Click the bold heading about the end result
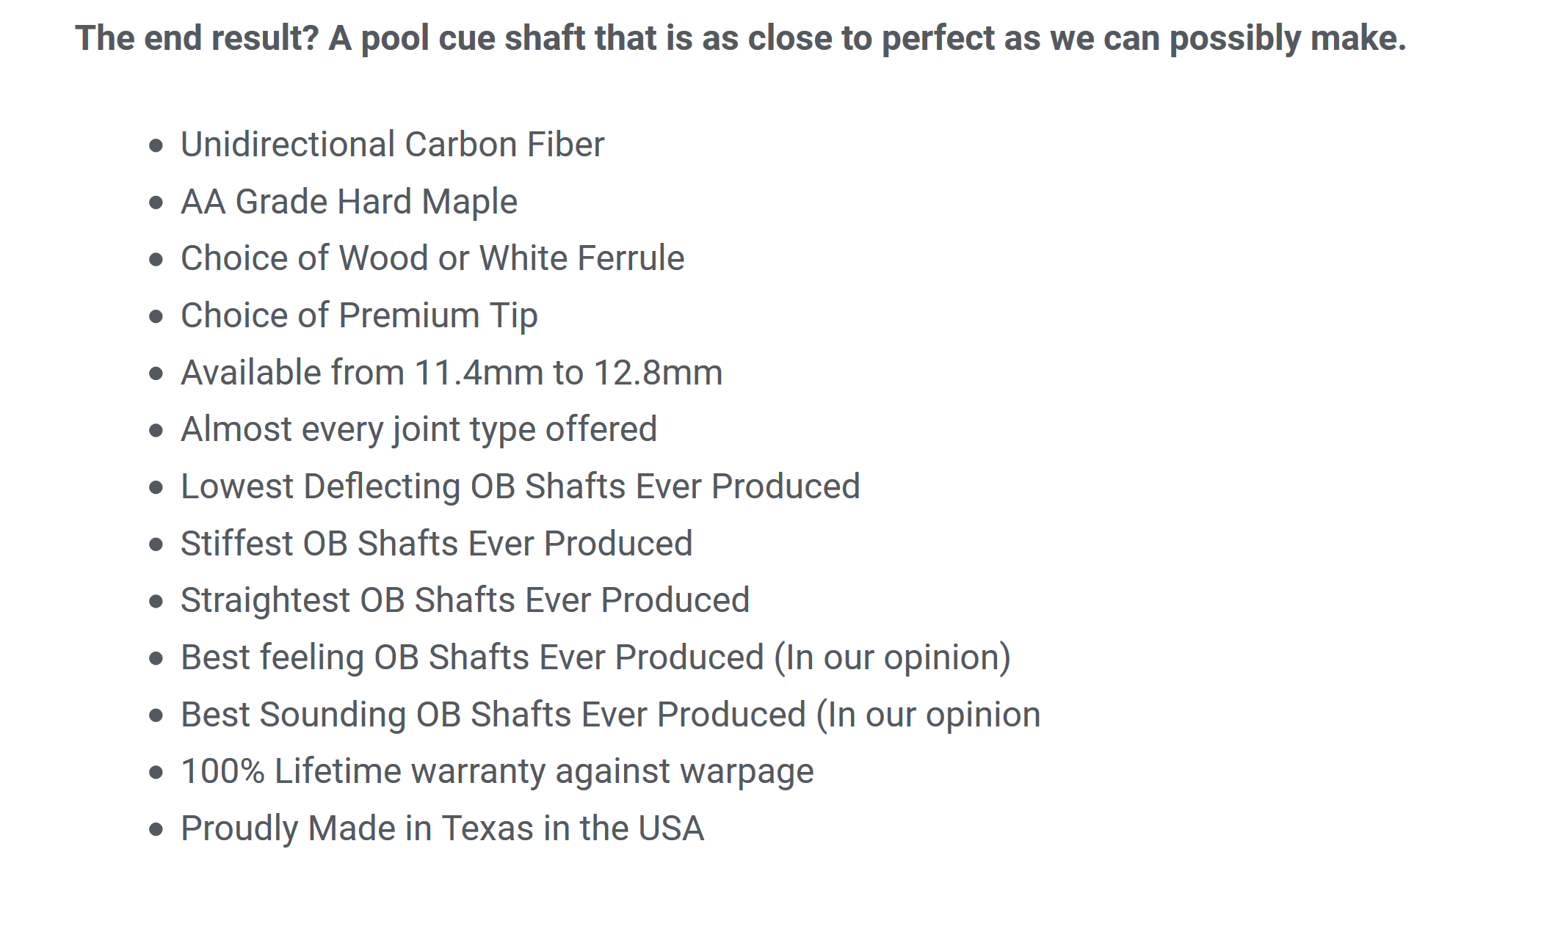Screen dimensions: 1555x929 tap(740, 38)
